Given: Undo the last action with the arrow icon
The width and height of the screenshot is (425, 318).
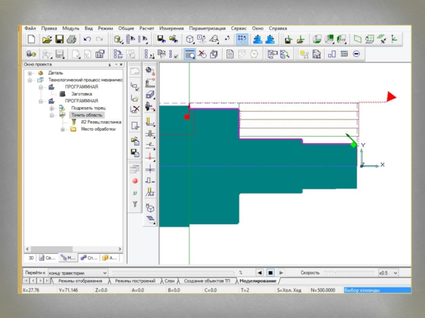Looking at the screenshot, I should [87, 39].
